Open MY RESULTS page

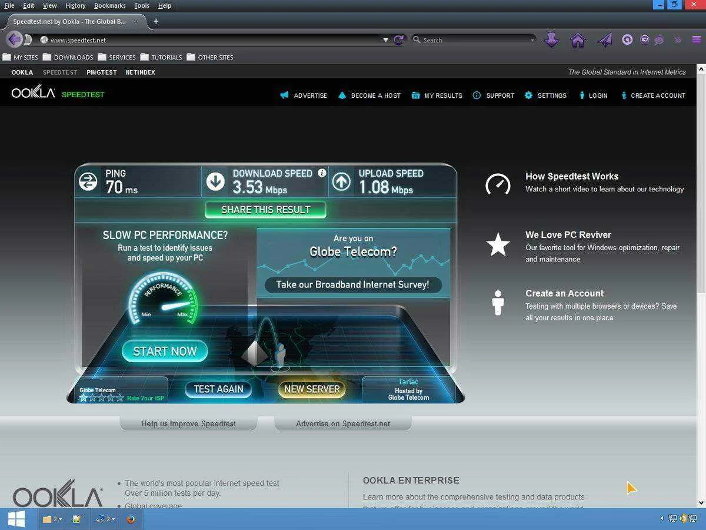point(437,95)
